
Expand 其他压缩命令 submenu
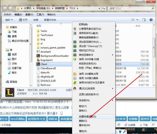tap(94, 55)
